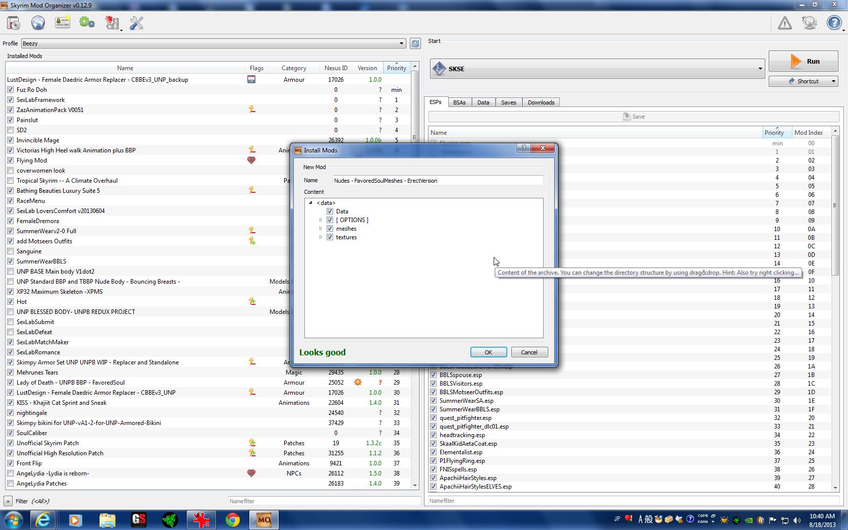Click the warning triangle problems icon
The width and height of the screenshot is (848, 530).
click(784, 23)
